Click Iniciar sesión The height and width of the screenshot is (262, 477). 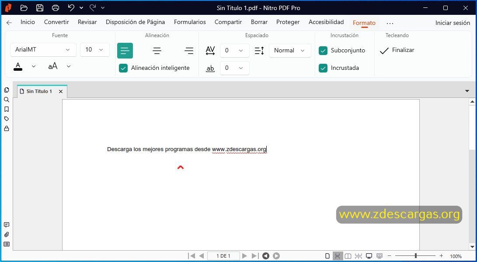tap(453, 23)
